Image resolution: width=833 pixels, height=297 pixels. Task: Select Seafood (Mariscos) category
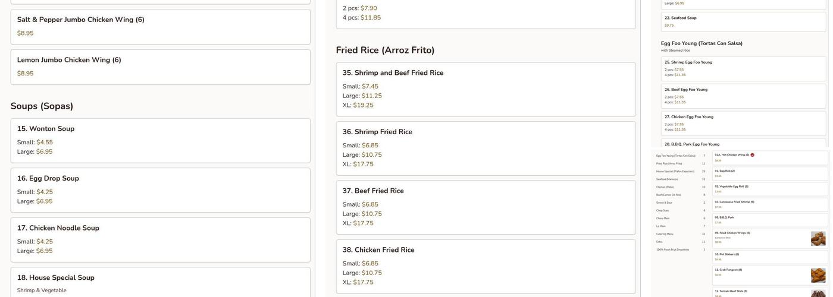(667, 179)
